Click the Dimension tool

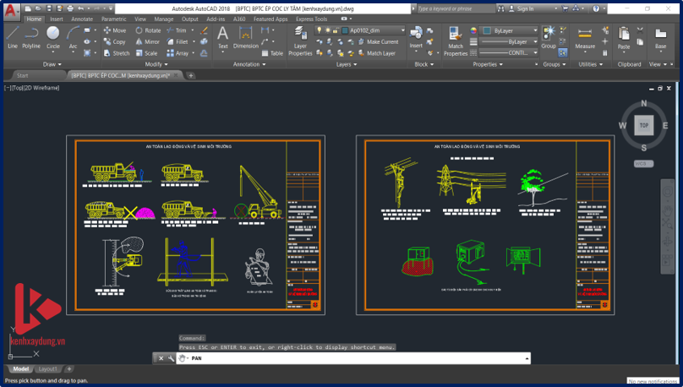(245, 37)
